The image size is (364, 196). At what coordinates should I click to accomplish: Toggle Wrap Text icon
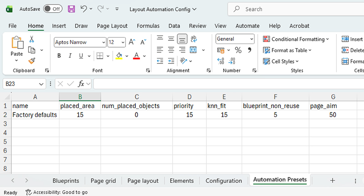click(x=194, y=39)
